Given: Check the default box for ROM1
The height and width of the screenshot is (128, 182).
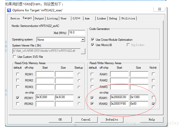Looking at the screenshot, I should [18, 74].
